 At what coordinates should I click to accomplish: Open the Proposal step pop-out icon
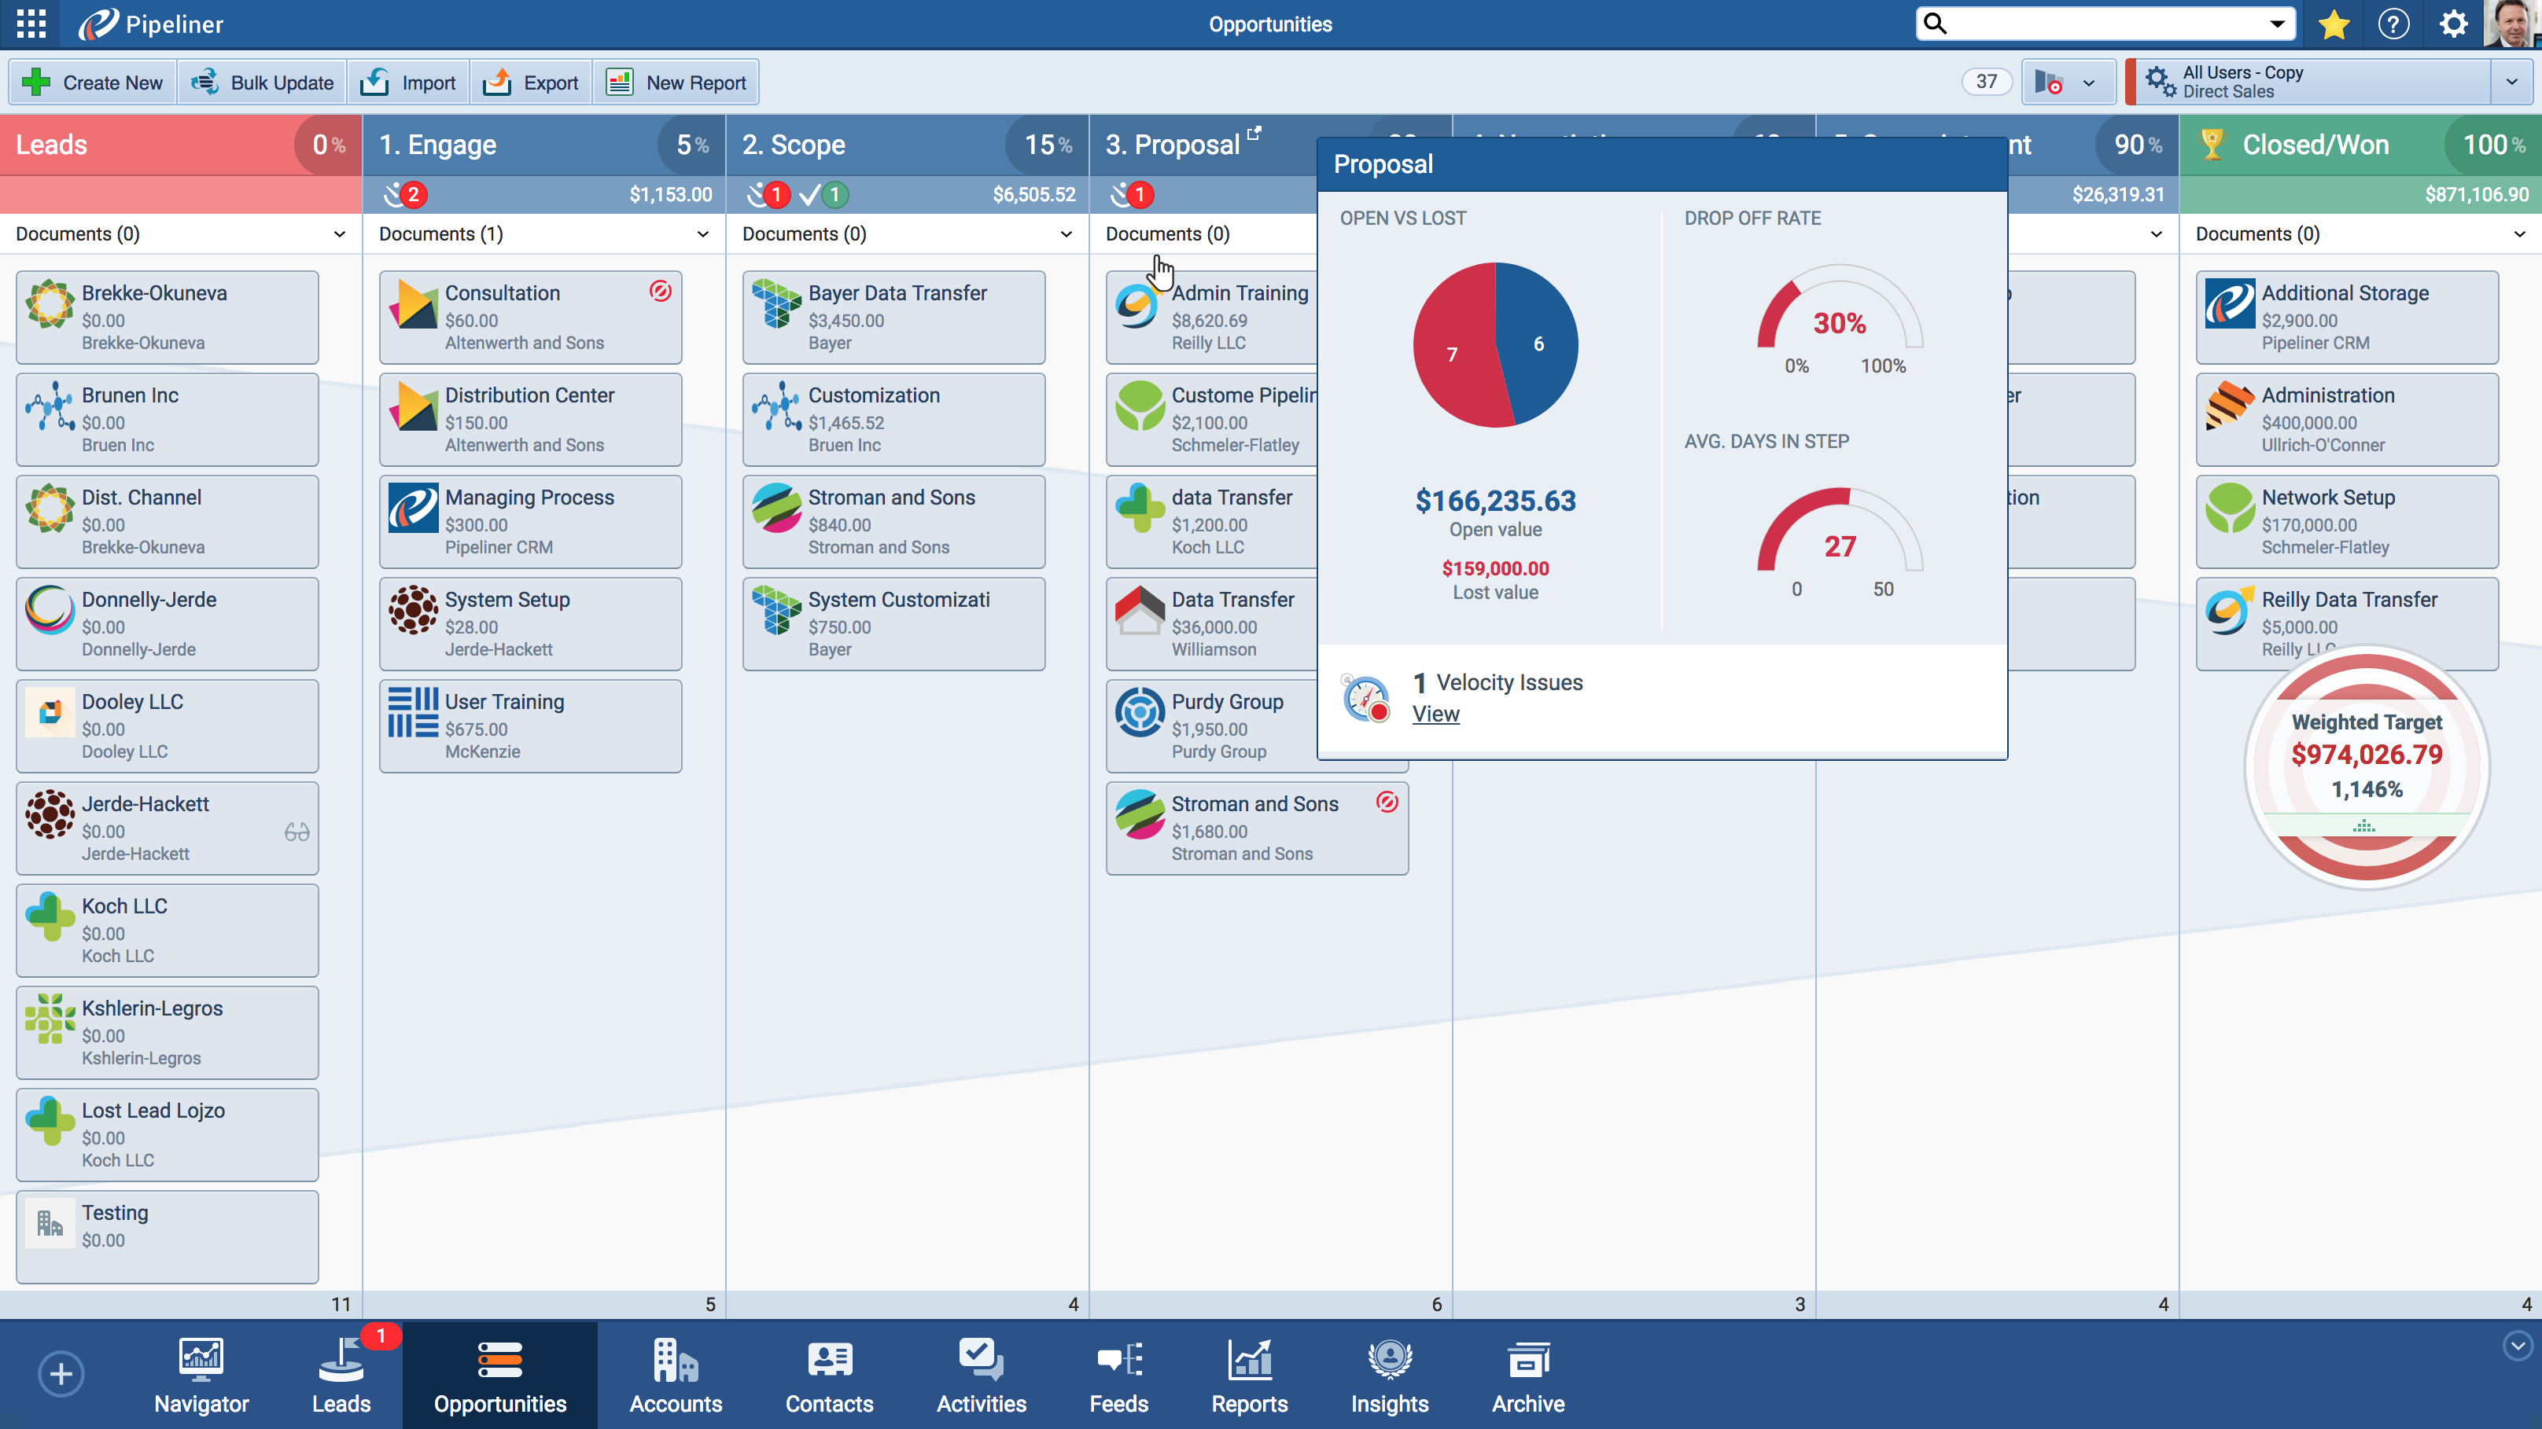(x=1254, y=132)
